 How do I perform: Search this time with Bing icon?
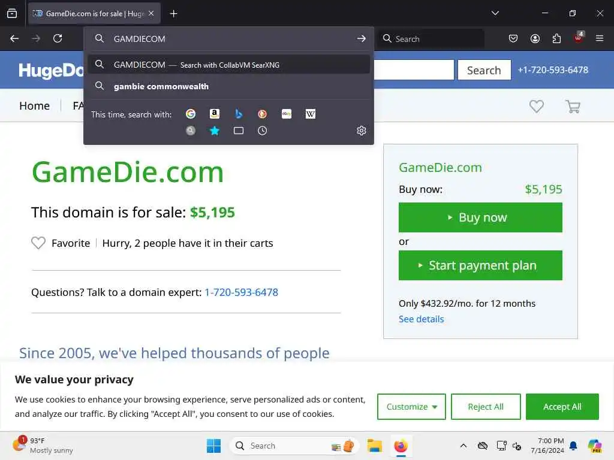click(239, 114)
